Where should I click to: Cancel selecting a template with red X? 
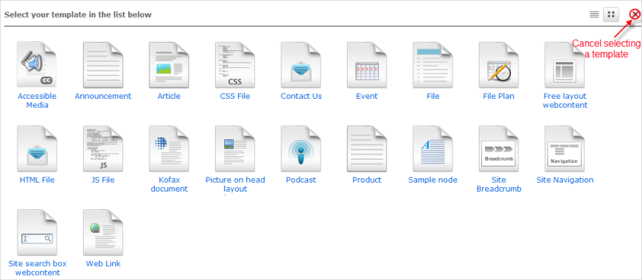(635, 15)
